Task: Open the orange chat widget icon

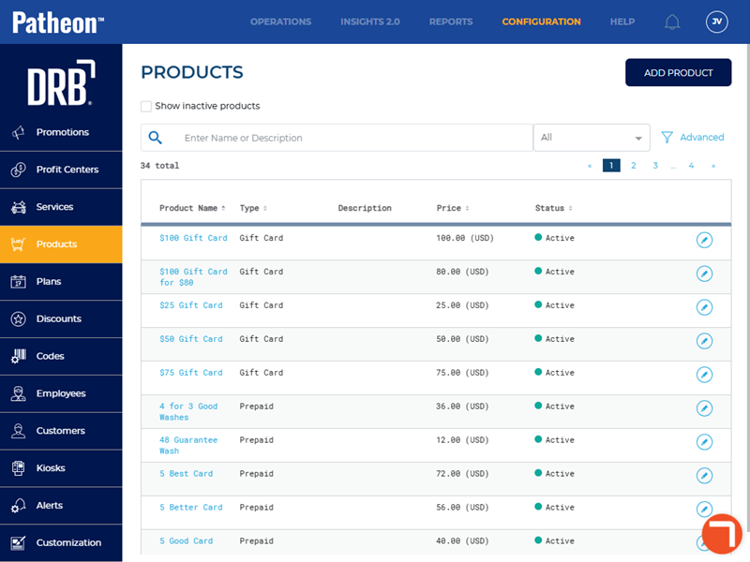Action: (721, 534)
